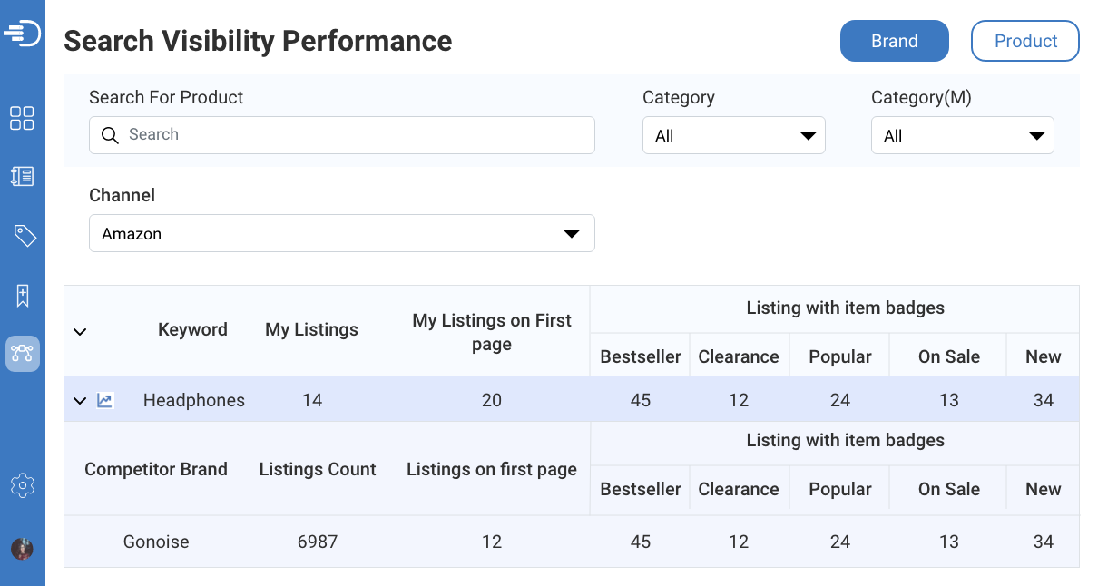
Task: Open the Channel dropdown showing Amazon
Action: [341, 233]
